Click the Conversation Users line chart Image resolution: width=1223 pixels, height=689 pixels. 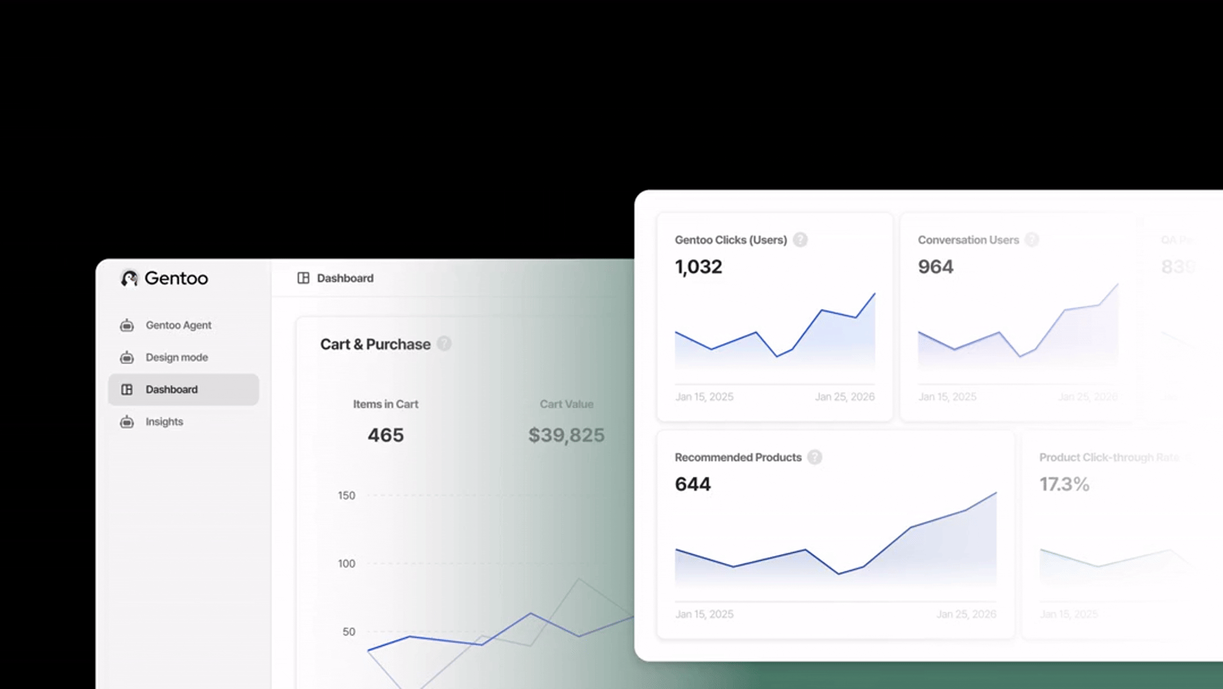pos(1018,326)
